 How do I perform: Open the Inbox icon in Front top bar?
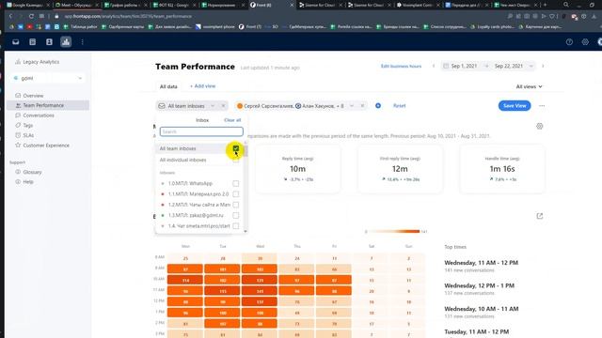pyautogui.click(x=16, y=42)
